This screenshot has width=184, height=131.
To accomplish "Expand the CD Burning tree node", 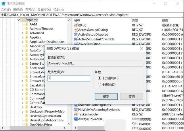I will [x=23, y=90].
